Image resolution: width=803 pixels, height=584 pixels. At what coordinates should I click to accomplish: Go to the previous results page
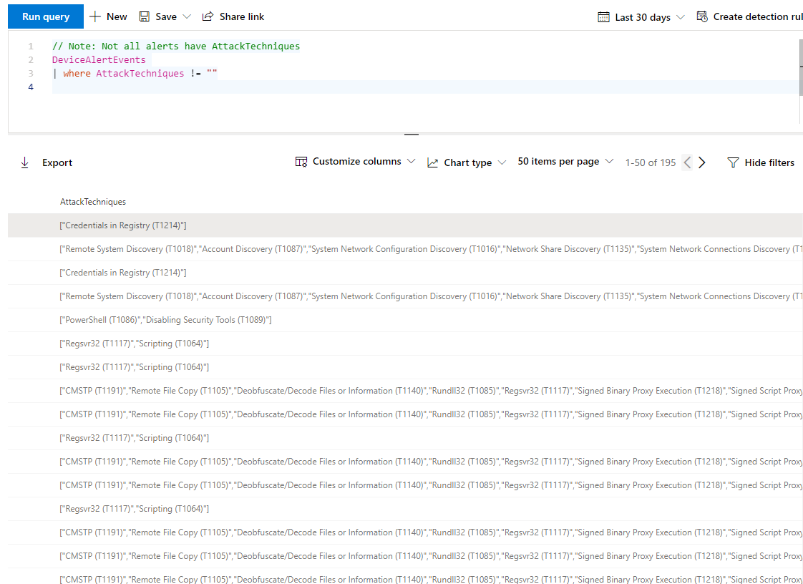(687, 162)
